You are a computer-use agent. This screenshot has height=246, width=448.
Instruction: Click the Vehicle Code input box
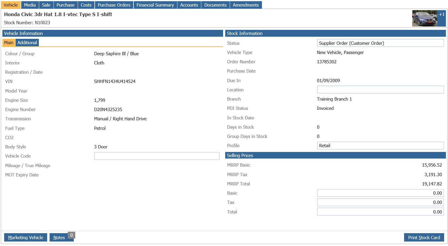[157, 156]
